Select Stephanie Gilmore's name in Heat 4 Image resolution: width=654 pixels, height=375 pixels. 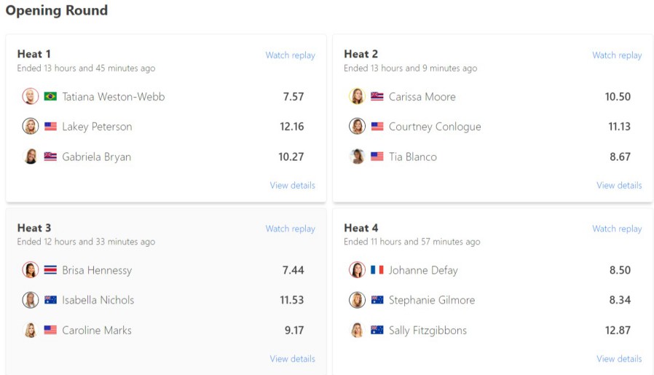pyautogui.click(x=431, y=300)
